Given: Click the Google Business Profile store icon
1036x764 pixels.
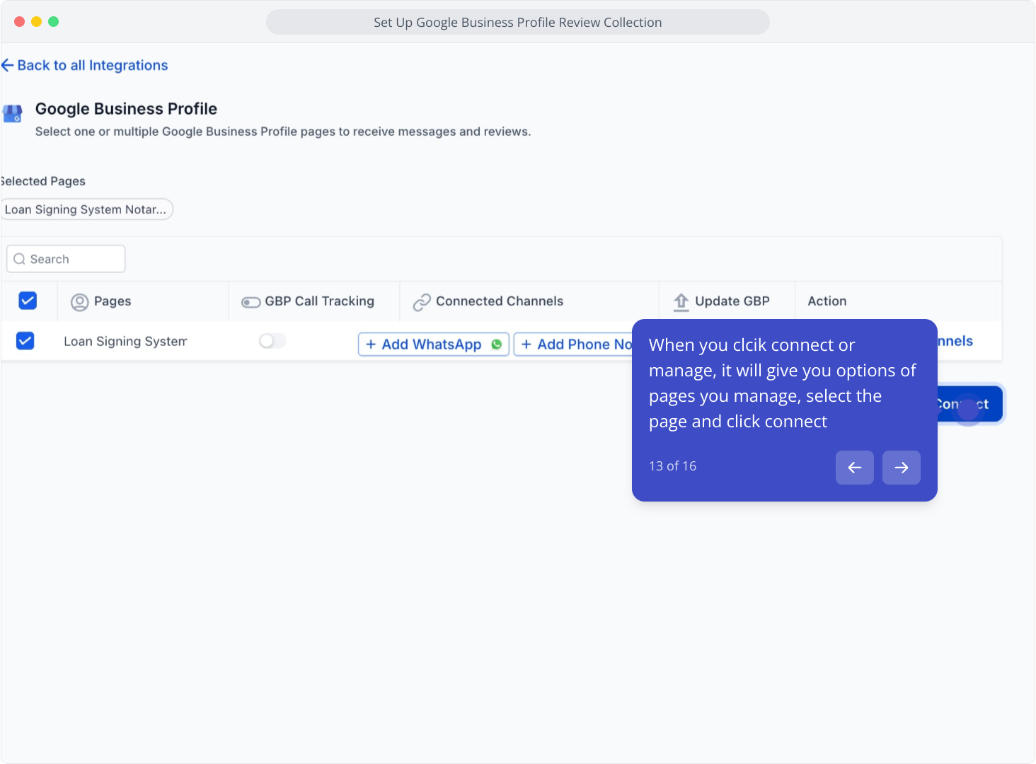Looking at the screenshot, I should pyautogui.click(x=13, y=113).
